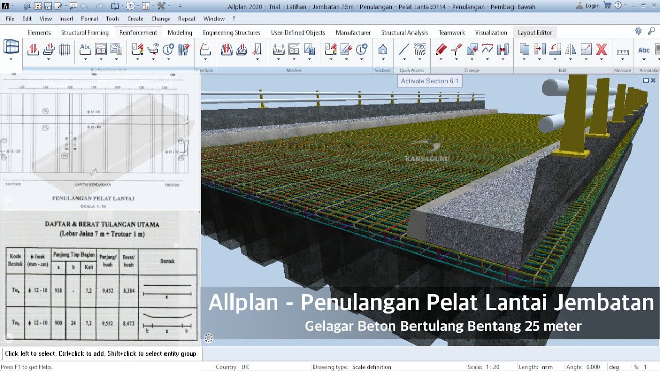
Task: Click the Copy icon in Edit group
Action: point(524,49)
